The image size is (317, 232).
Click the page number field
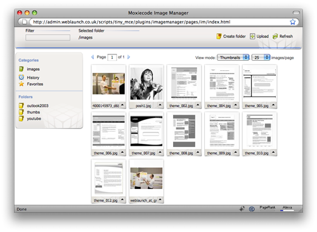112,57
